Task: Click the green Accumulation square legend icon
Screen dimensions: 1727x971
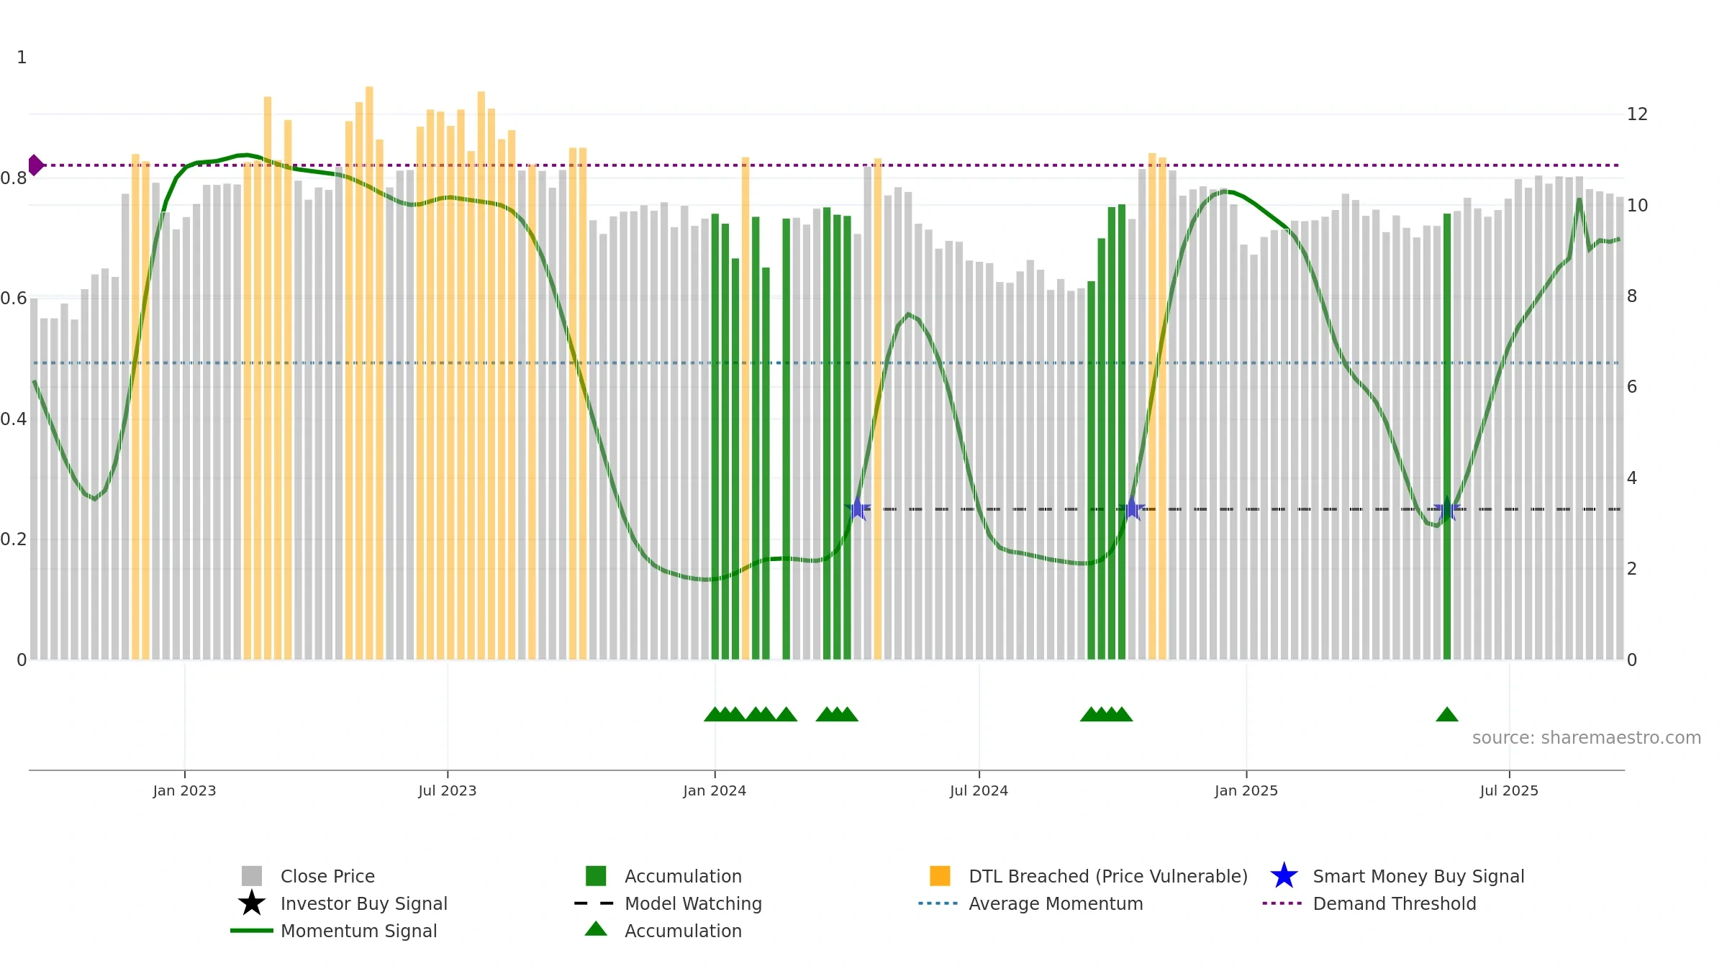Action: click(x=596, y=876)
